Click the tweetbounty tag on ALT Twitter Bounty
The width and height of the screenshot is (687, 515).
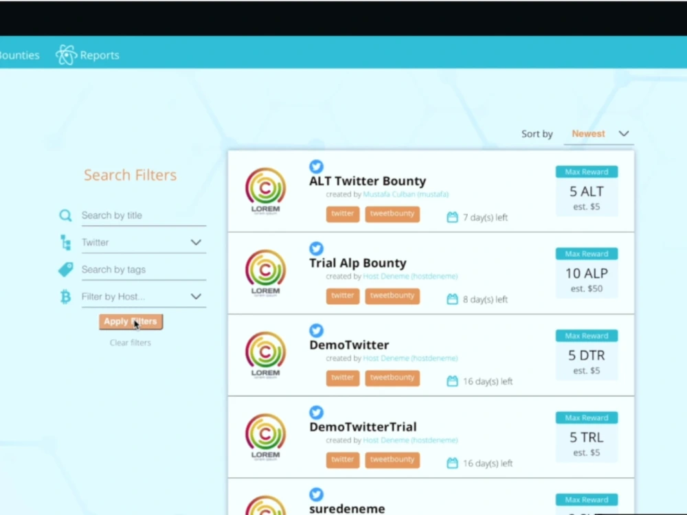coord(392,214)
